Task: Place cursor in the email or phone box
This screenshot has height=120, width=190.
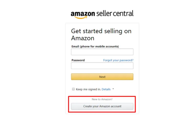Action: (102, 52)
